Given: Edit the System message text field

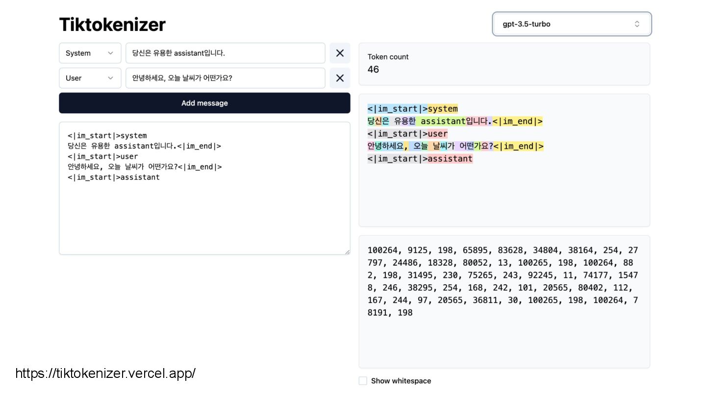Looking at the screenshot, I should (x=226, y=53).
